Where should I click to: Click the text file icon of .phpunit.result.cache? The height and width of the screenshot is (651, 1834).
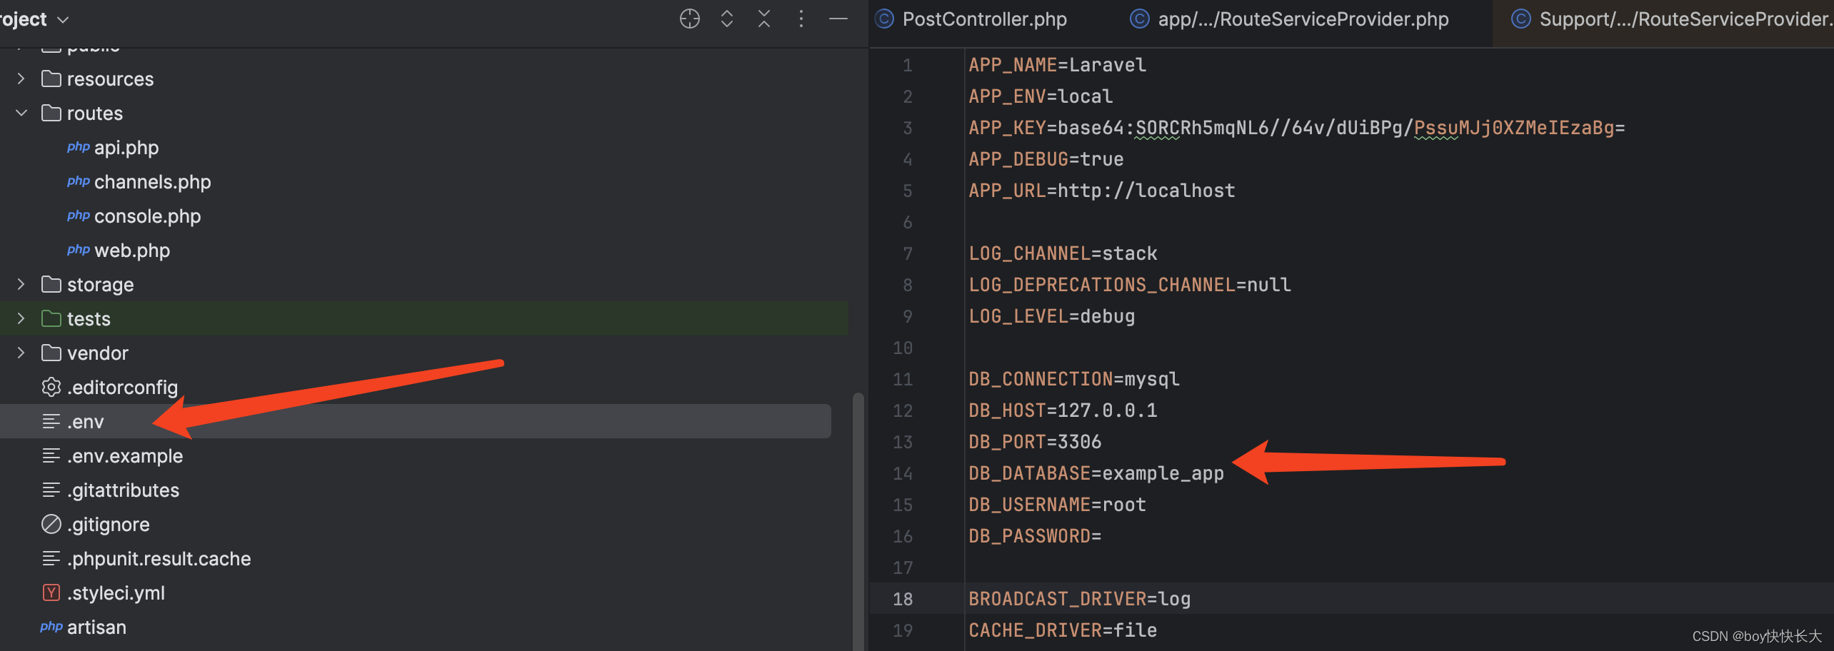51,558
